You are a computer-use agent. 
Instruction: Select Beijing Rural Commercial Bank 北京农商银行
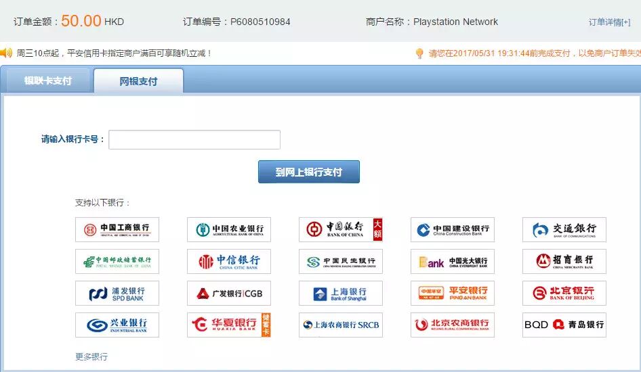[x=453, y=325]
